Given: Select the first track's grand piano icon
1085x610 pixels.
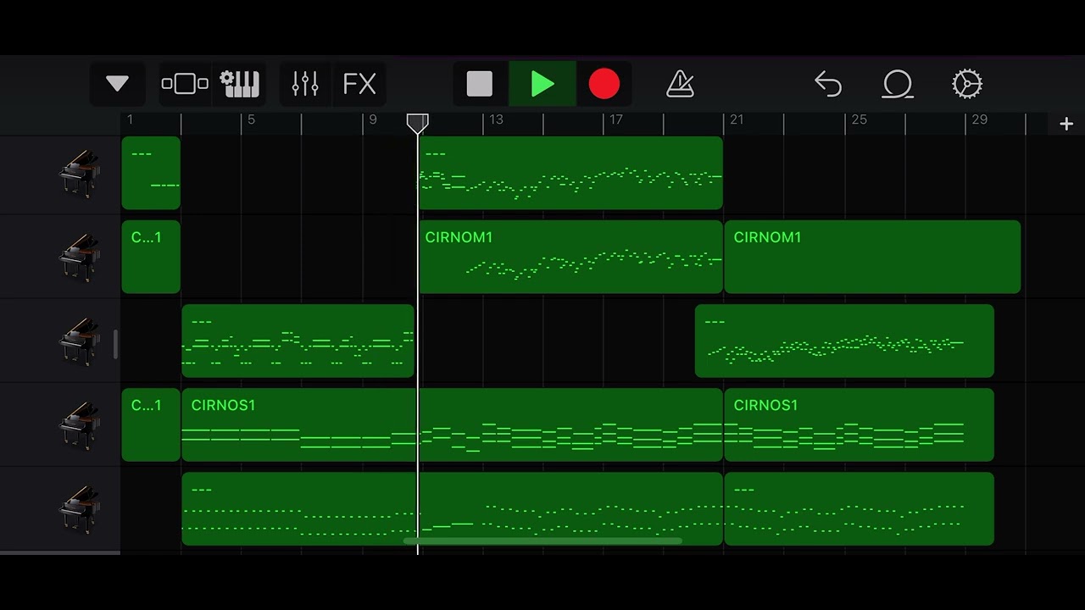Looking at the screenshot, I should (x=80, y=174).
